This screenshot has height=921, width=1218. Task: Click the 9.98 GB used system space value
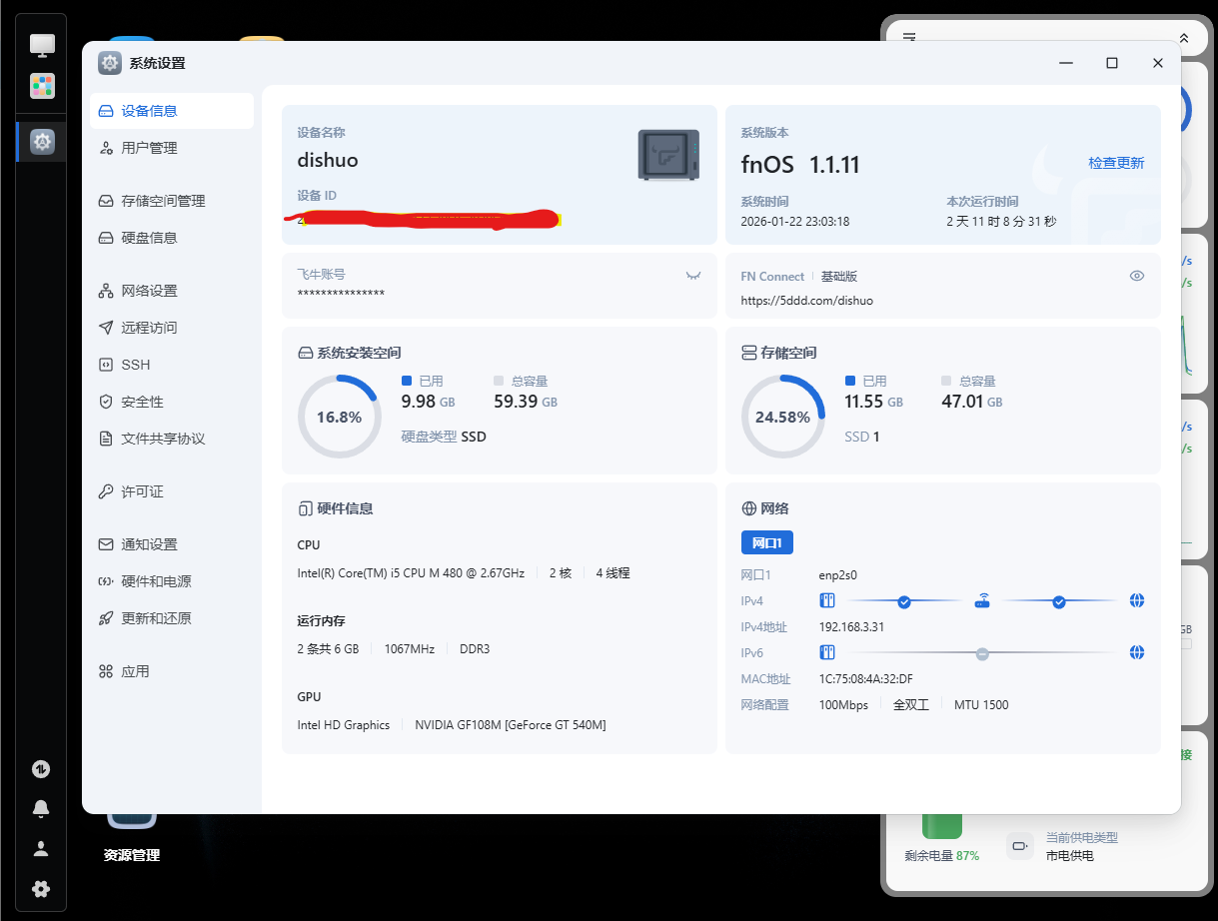coord(428,402)
